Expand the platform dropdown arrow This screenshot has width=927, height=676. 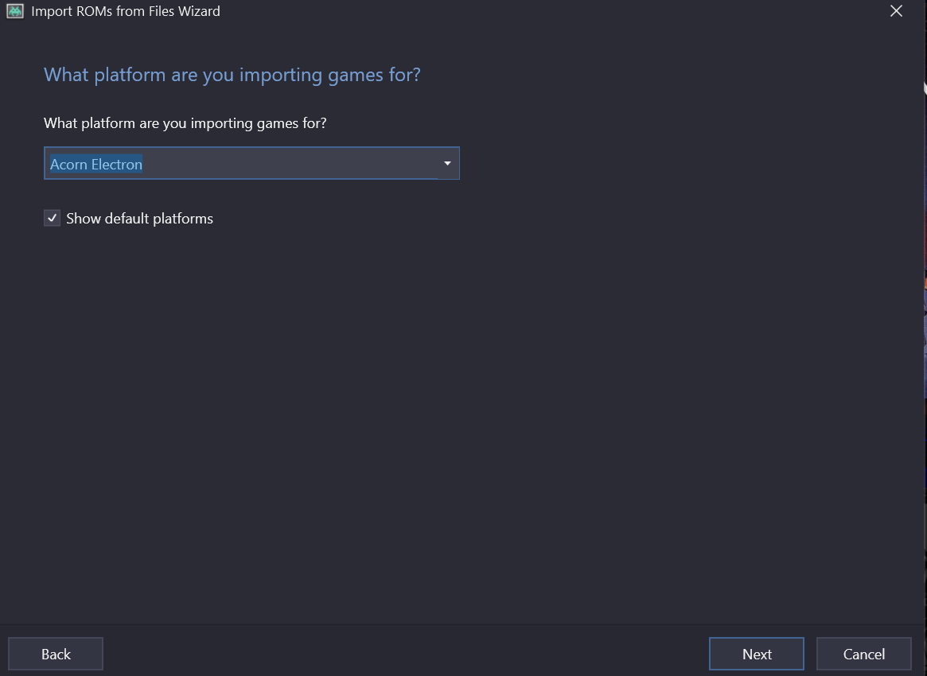(x=447, y=164)
